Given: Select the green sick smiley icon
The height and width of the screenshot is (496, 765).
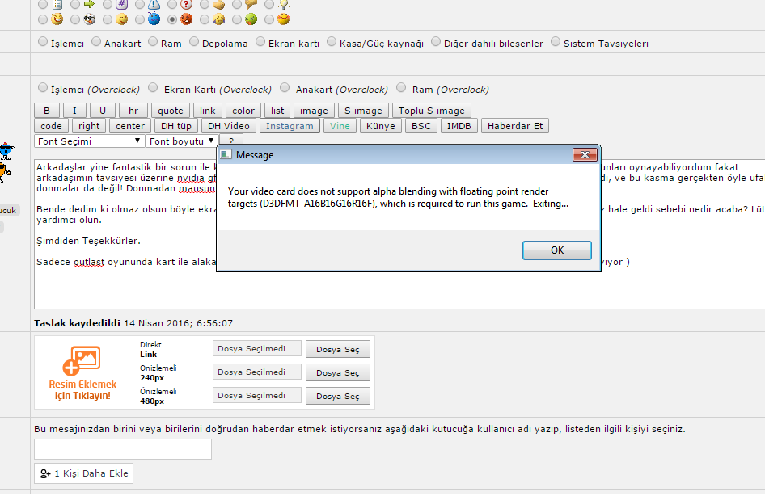Looking at the screenshot, I should (251, 19).
